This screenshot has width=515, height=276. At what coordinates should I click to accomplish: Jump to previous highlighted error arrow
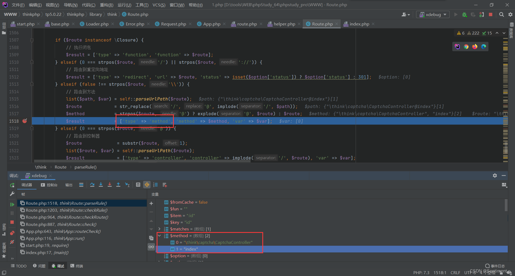point(497,33)
